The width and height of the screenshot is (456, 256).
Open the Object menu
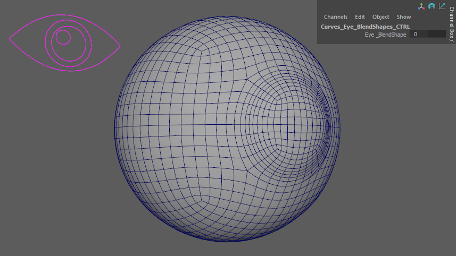pyautogui.click(x=380, y=17)
